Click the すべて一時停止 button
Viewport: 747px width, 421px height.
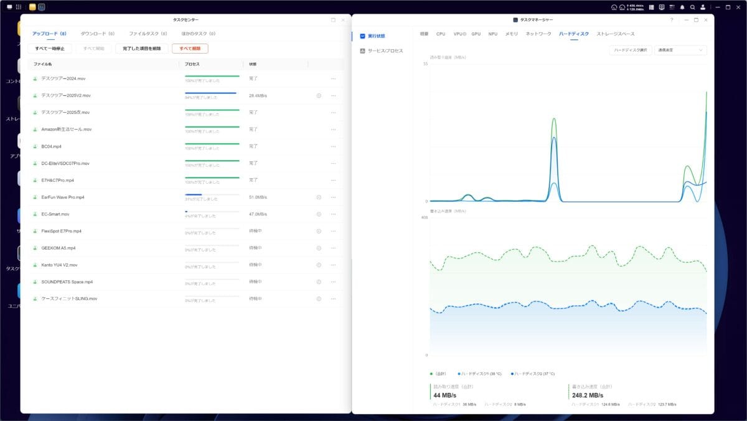50,49
